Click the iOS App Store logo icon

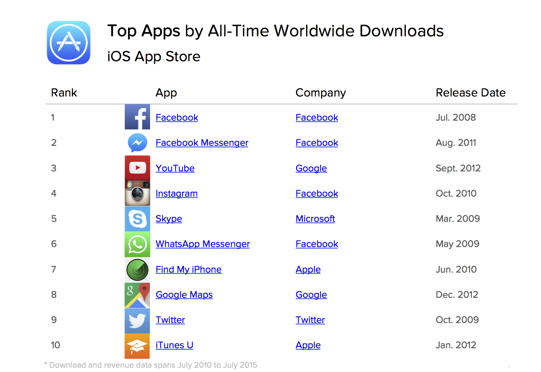click(69, 43)
